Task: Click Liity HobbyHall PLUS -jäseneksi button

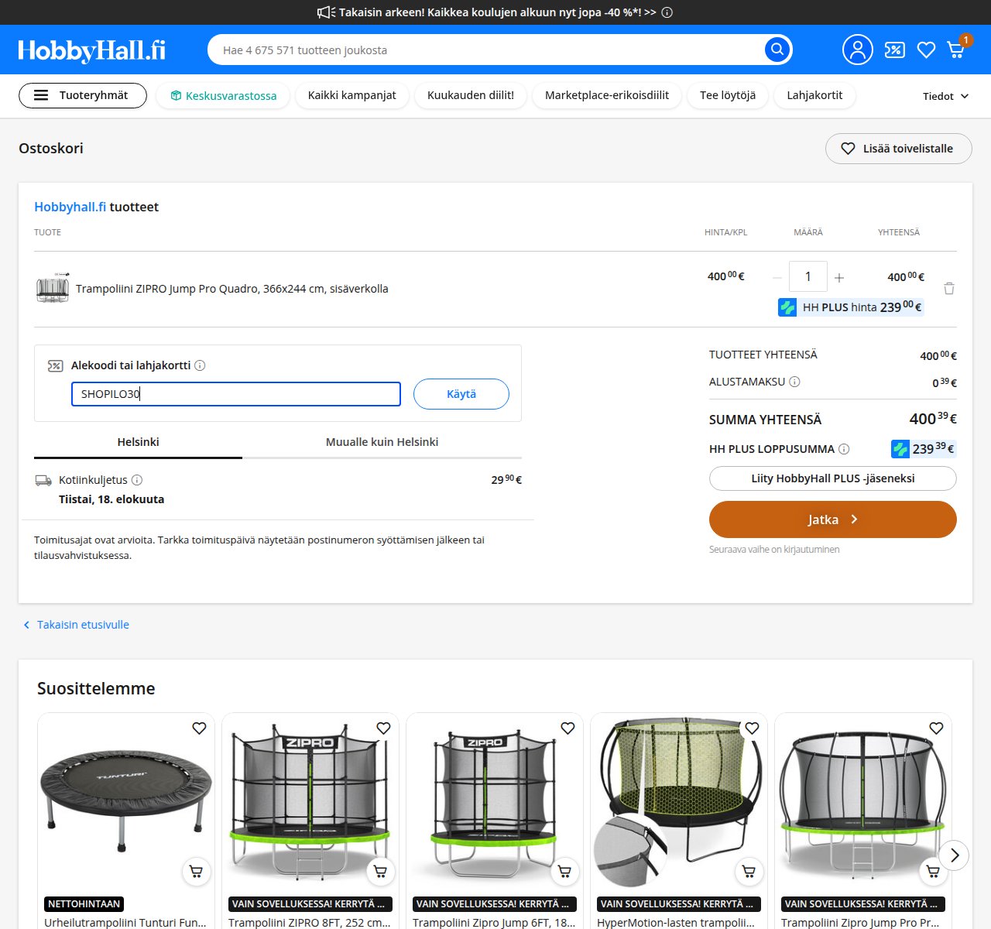Action: coord(833,478)
